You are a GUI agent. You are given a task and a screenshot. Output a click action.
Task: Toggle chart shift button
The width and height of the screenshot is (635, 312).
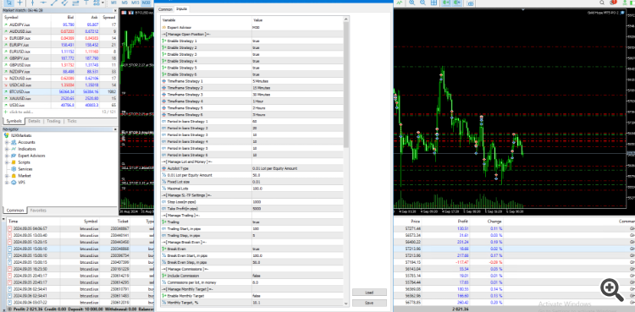click(457, 3)
